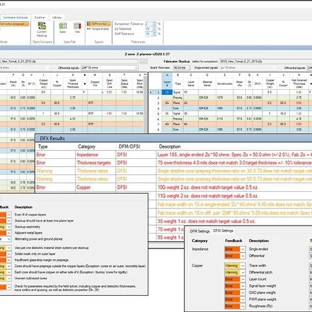312x312 pixels.
Task: Open feedback dropdown for field solver parameters check
Action: pos(9,287)
